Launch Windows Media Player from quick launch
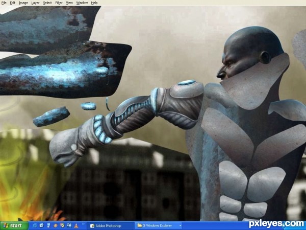This screenshot has width=306, height=230. pos(62,226)
